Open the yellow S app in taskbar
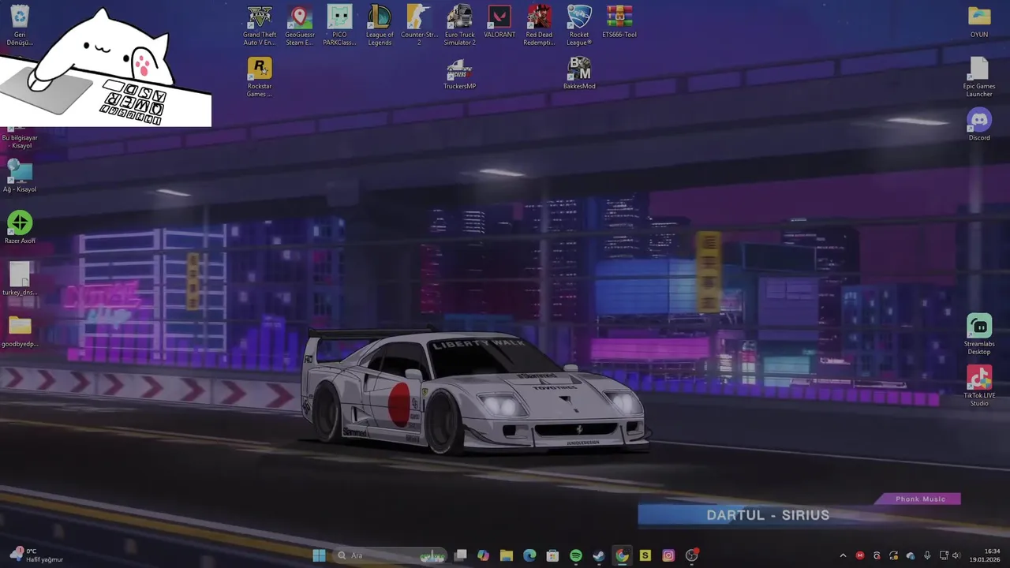This screenshot has height=568, width=1010. click(645, 555)
